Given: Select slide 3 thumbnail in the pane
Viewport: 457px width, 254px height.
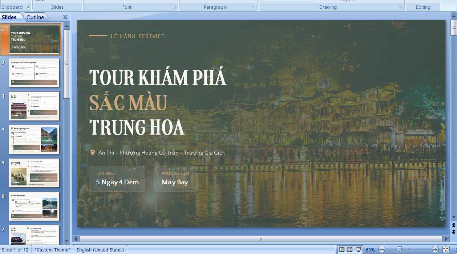Looking at the screenshot, I should 34,106.
